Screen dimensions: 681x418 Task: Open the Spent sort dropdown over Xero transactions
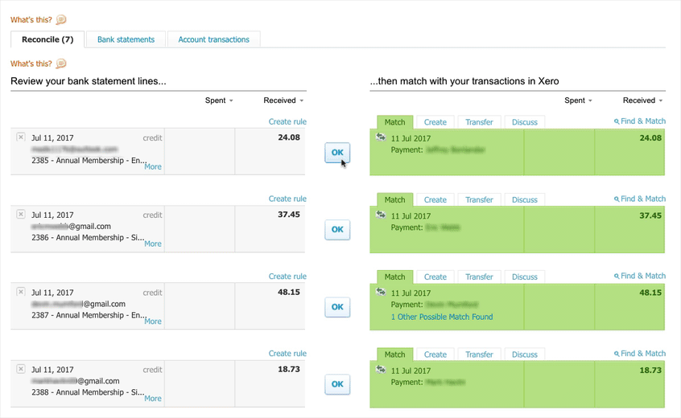(578, 100)
